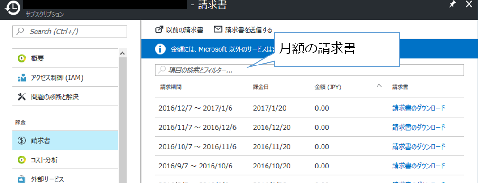
Task: Click sidebar scrollbar up arrow
Action: pos(122,53)
